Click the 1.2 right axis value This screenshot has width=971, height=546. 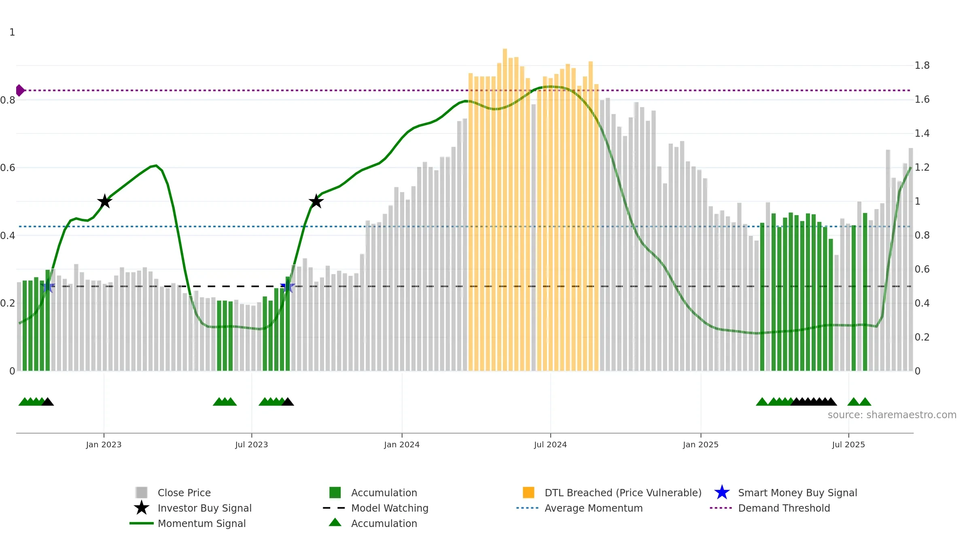tap(922, 167)
